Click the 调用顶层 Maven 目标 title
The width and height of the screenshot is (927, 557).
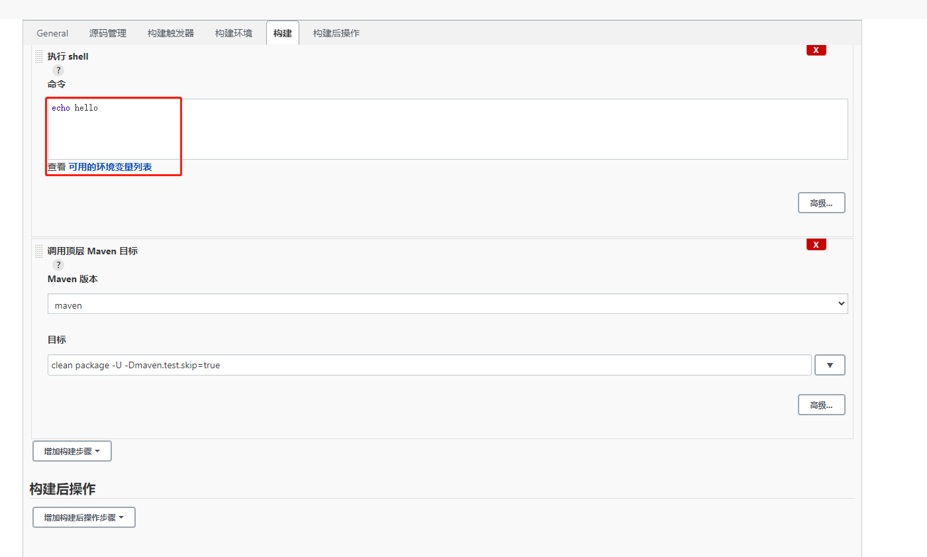[x=93, y=252]
